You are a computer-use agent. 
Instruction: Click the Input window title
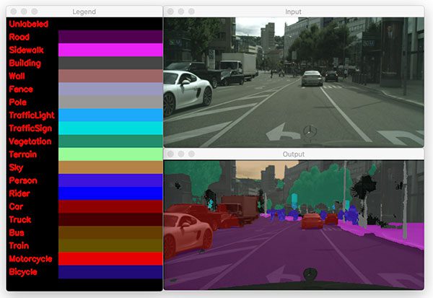[293, 12]
